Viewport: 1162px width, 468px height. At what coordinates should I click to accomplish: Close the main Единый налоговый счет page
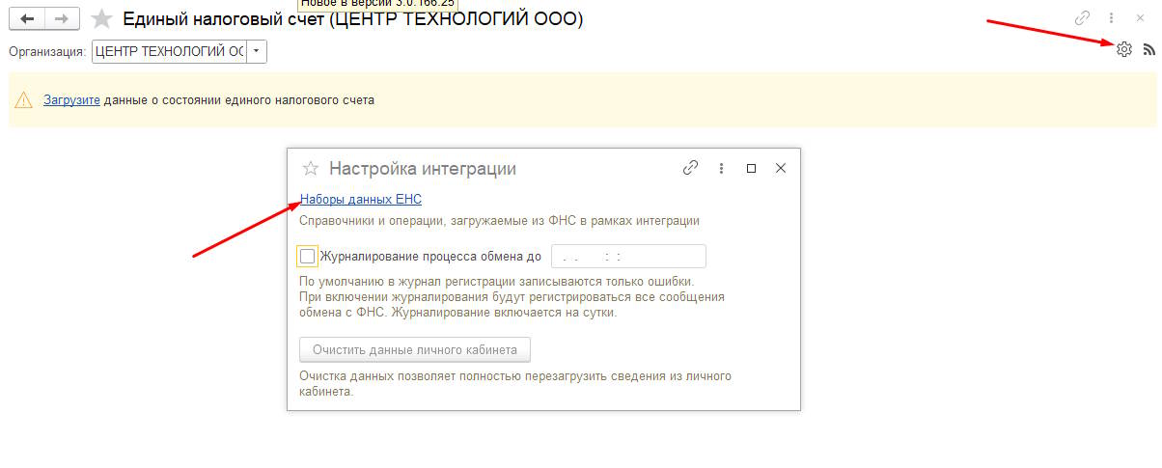tap(1138, 18)
